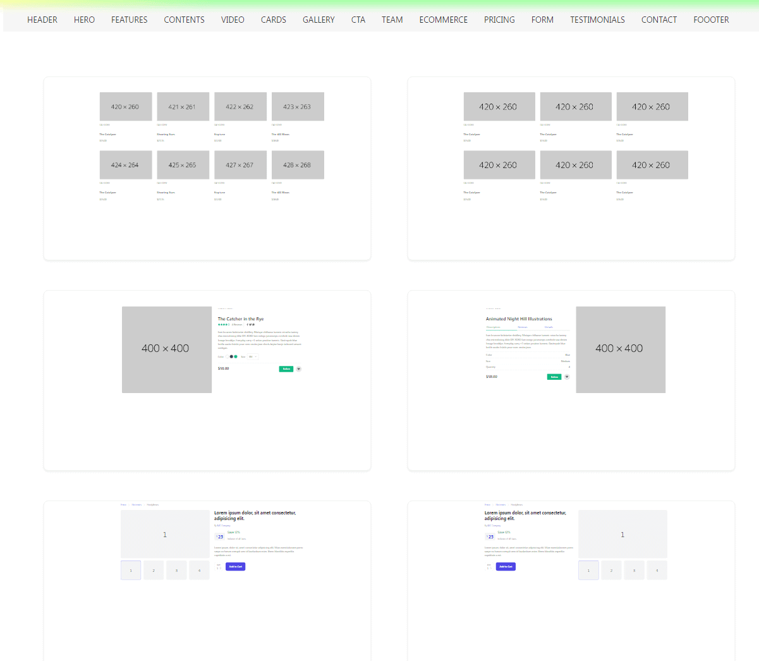Click the Home breadcrumb in bottom-right card
The width and height of the screenshot is (759, 661).
tap(487, 505)
